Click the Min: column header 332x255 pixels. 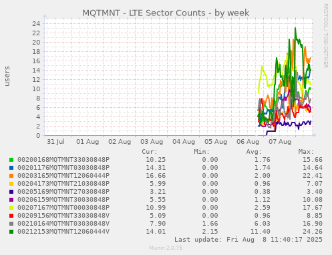pos(202,152)
